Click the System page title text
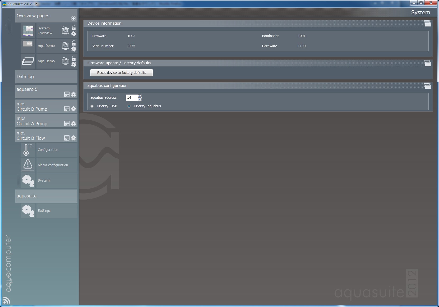 point(420,12)
